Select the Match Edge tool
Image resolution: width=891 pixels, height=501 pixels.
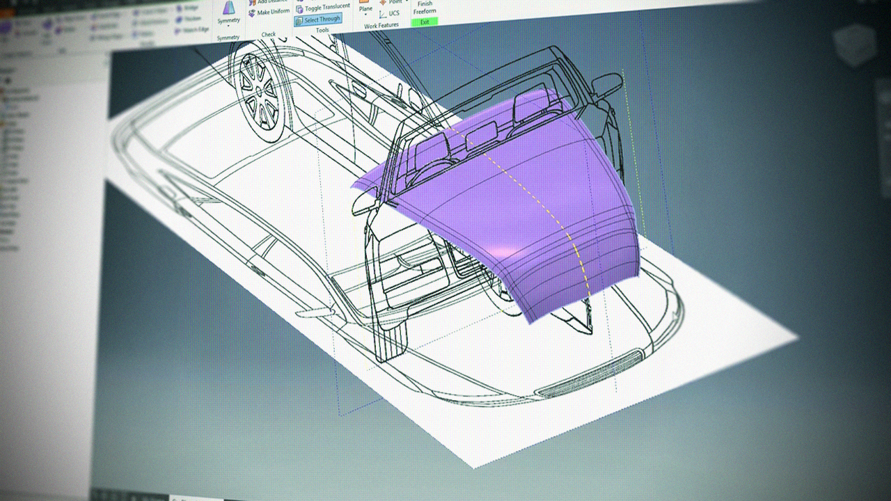point(191,30)
